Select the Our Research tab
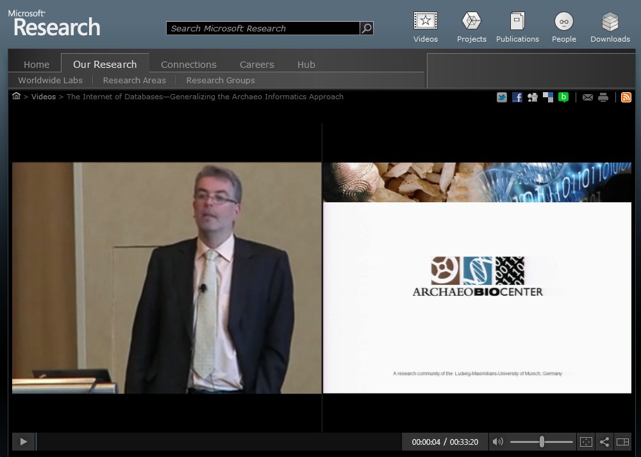 tap(105, 64)
